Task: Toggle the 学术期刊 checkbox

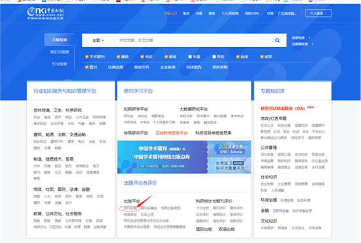Action: (87, 57)
